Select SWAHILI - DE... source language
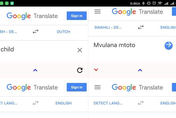176x118 pixels. (108, 28)
